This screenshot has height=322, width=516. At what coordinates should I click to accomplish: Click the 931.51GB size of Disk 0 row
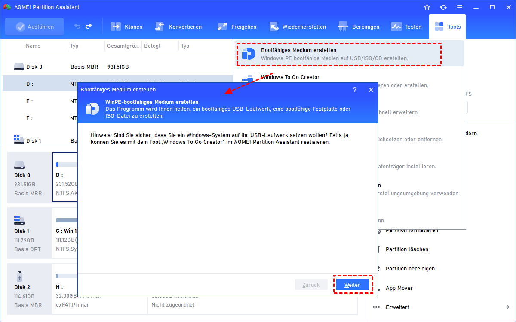click(118, 67)
